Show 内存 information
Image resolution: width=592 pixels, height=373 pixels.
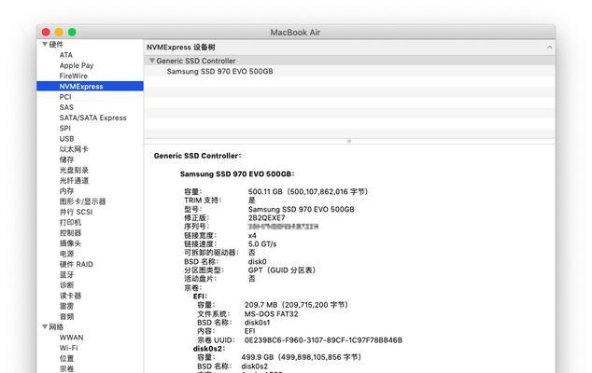[67, 191]
